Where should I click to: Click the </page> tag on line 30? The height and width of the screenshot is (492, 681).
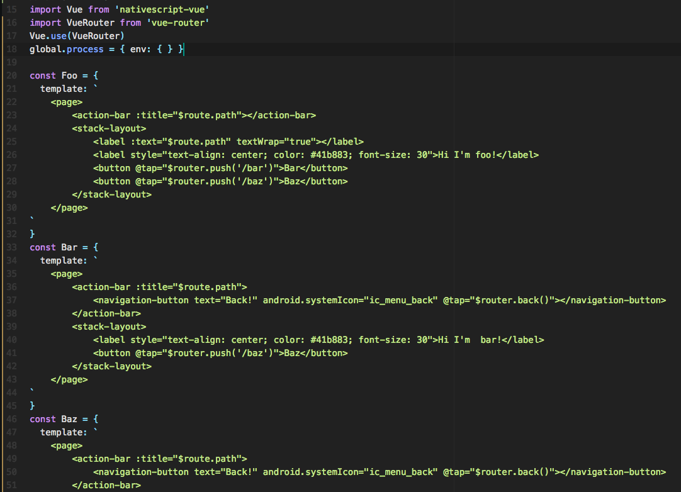tap(69, 208)
